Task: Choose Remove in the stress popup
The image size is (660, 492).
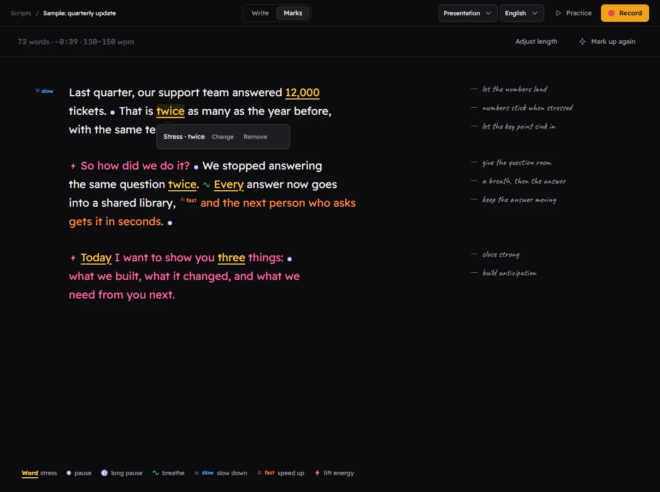Action: pos(255,137)
